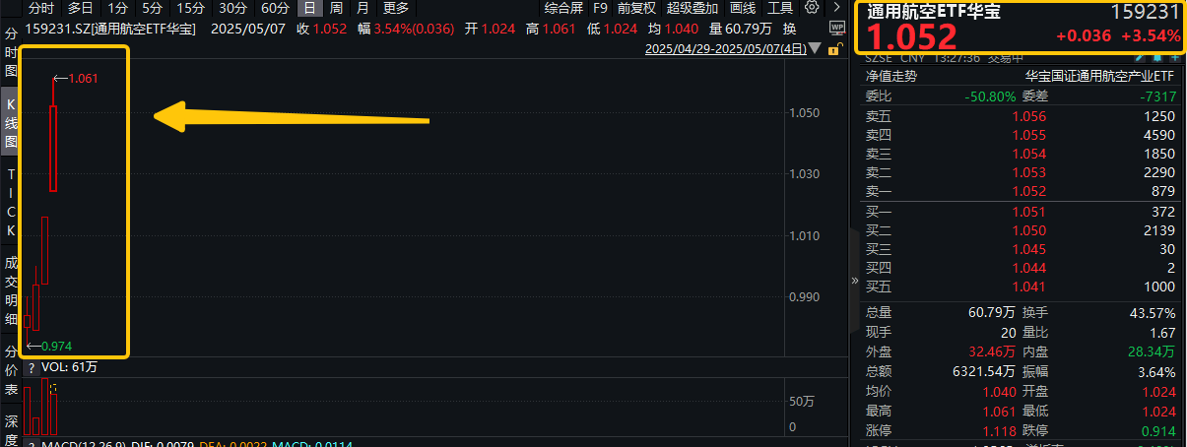Select 1分 minute period
Image resolution: width=1187 pixels, height=447 pixels.
pyautogui.click(x=117, y=8)
